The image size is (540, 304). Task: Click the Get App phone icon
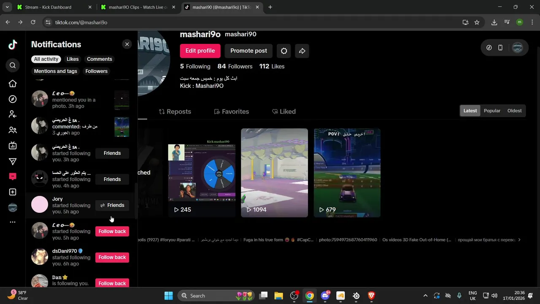click(x=500, y=48)
